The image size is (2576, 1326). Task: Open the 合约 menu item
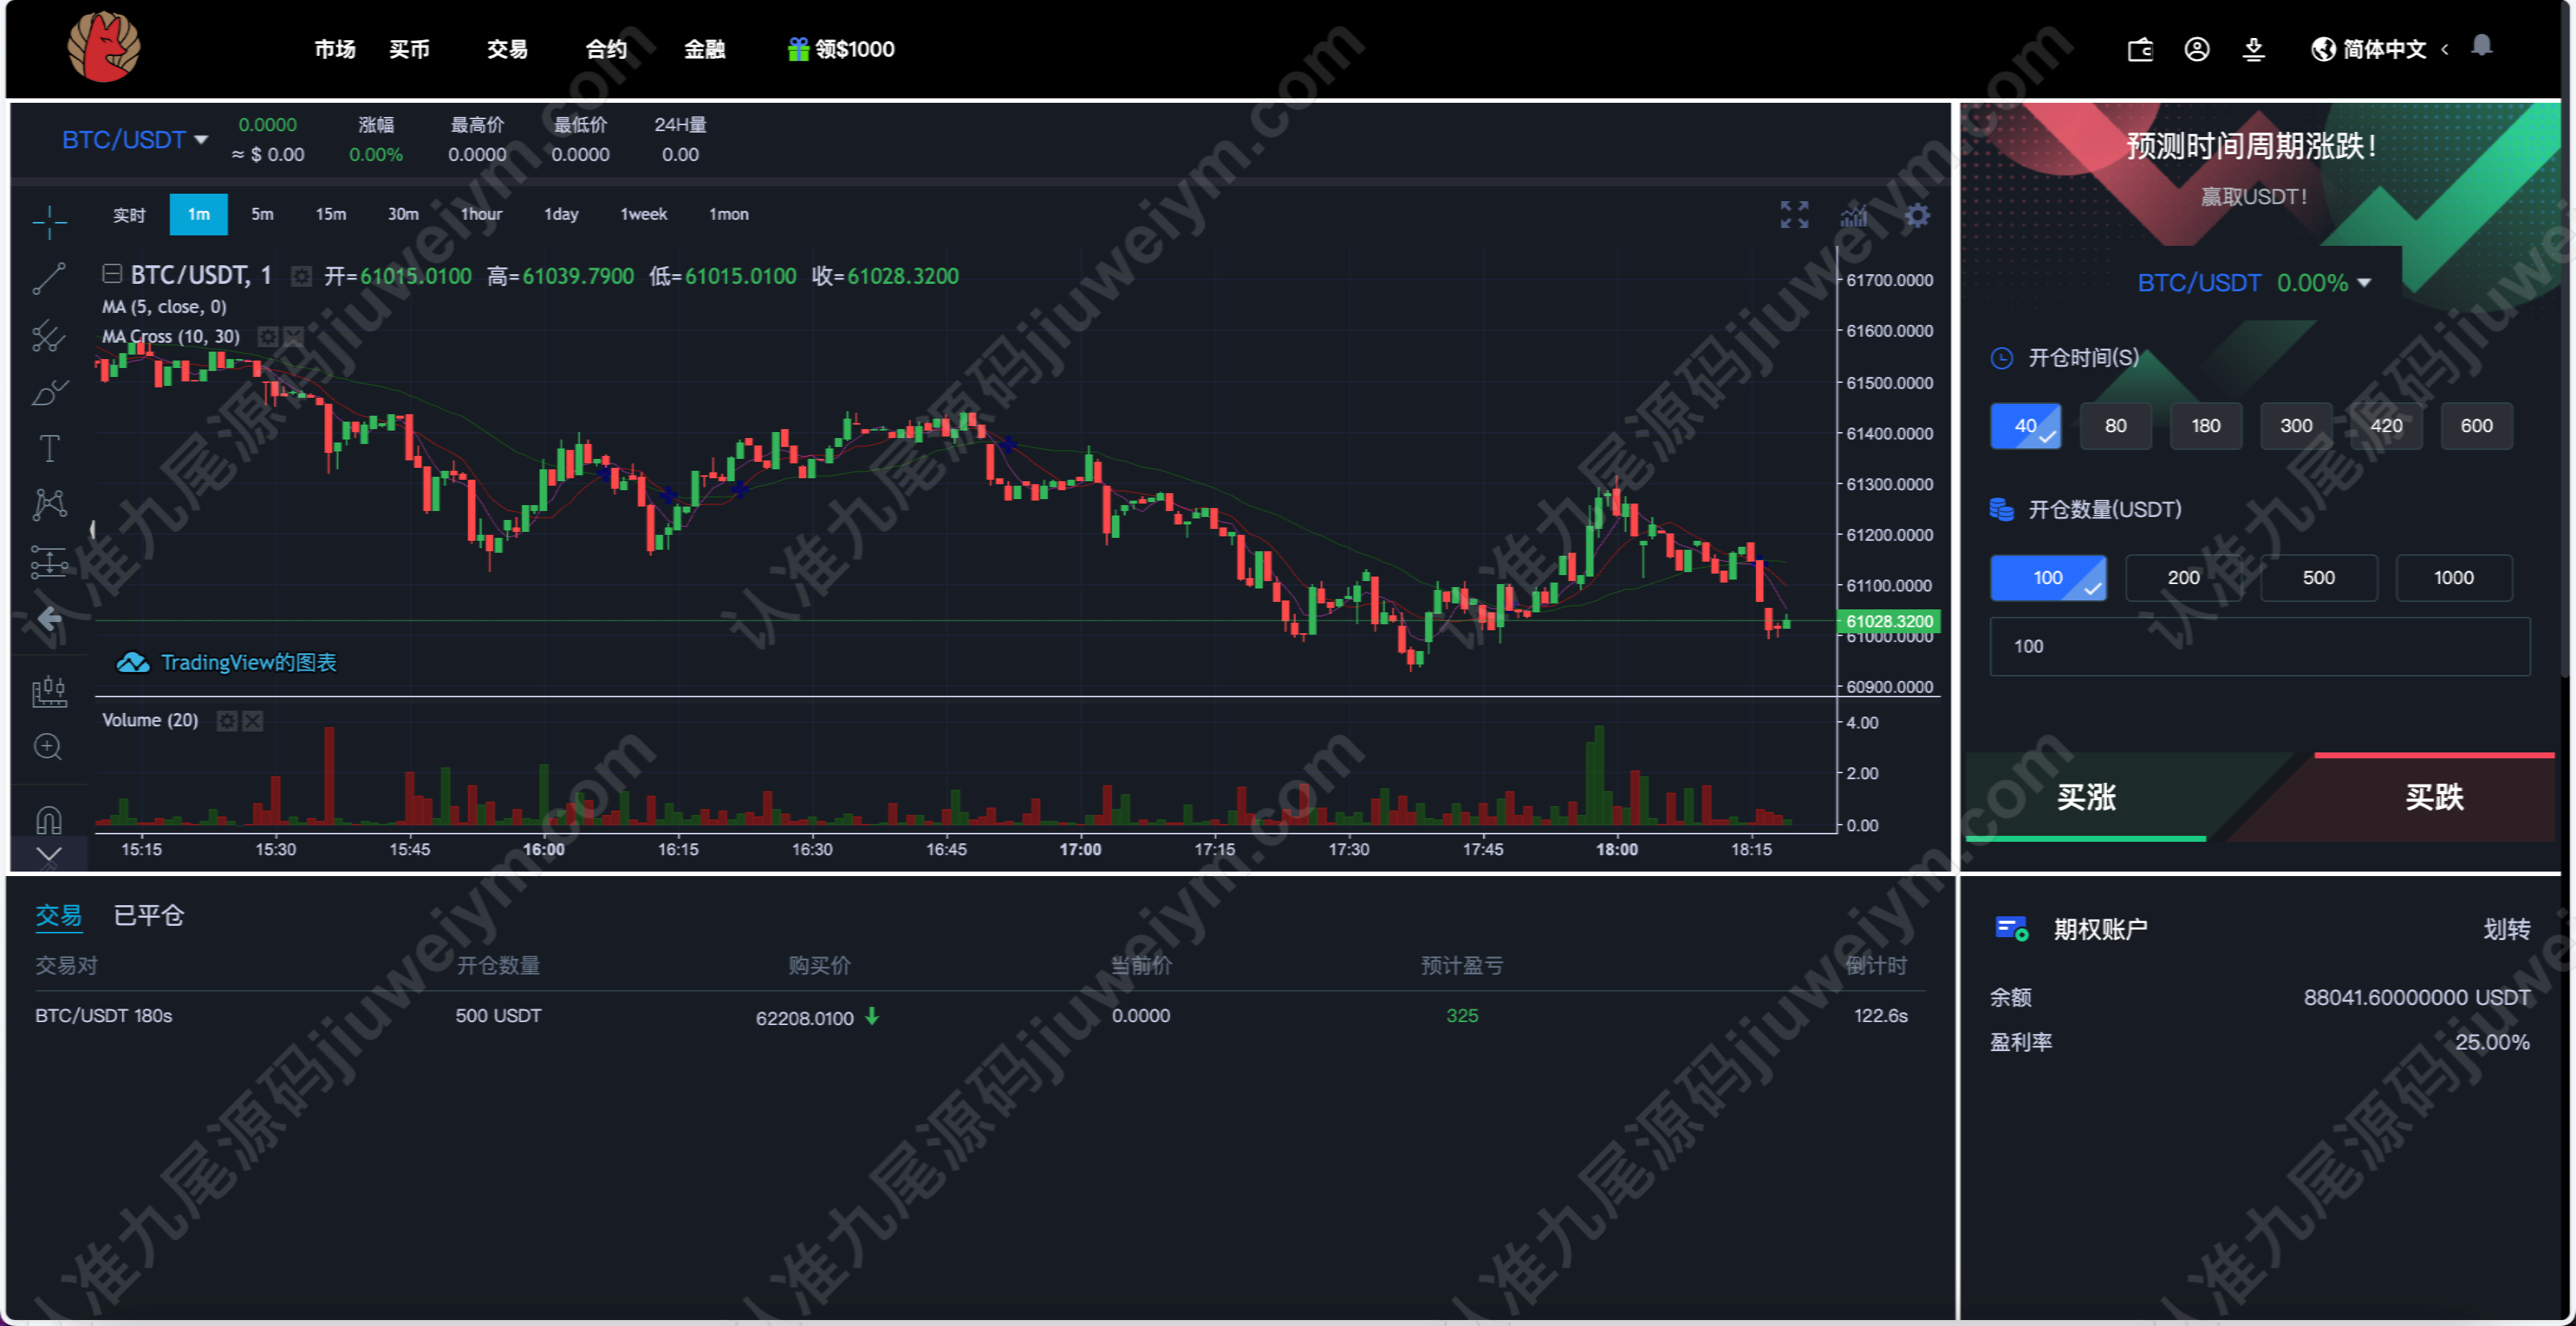[605, 49]
